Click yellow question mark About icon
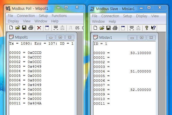Viewport: 172px width, 115px height. pos(147,28)
